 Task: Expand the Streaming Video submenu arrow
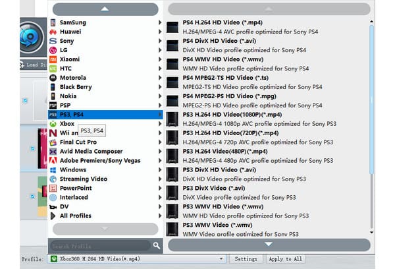pyautogui.click(x=160, y=179)
